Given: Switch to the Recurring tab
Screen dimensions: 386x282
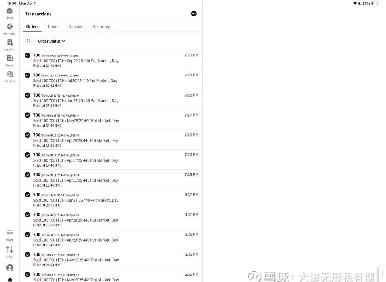Looking at the screenshot, I should tap(102, 26).
